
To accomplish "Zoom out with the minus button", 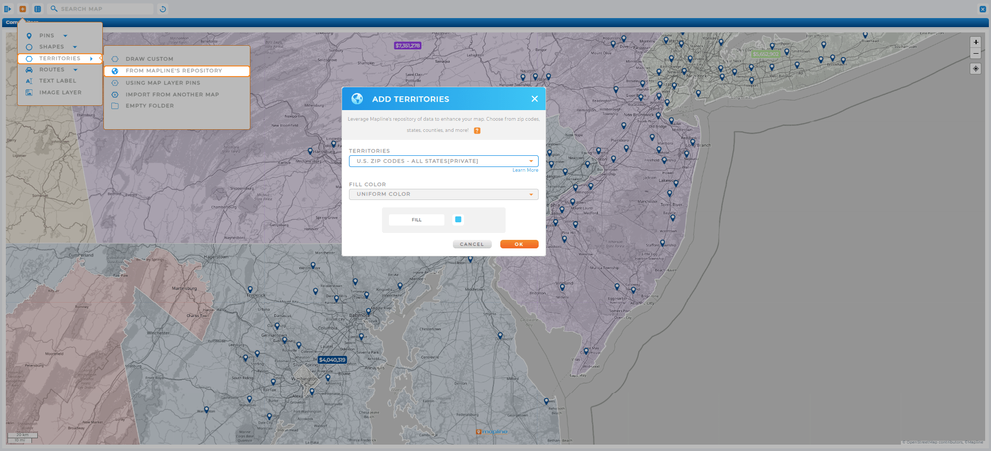I will [x=976, y=53].
